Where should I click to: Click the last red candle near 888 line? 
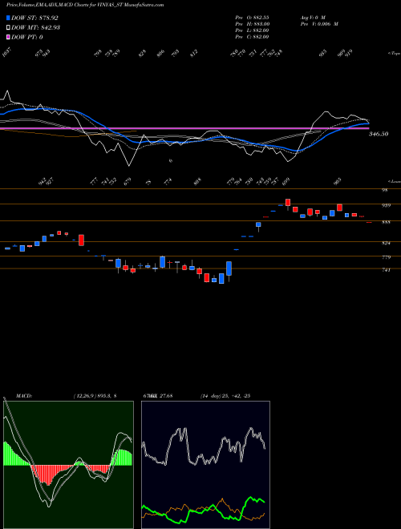tap(369, 223)
